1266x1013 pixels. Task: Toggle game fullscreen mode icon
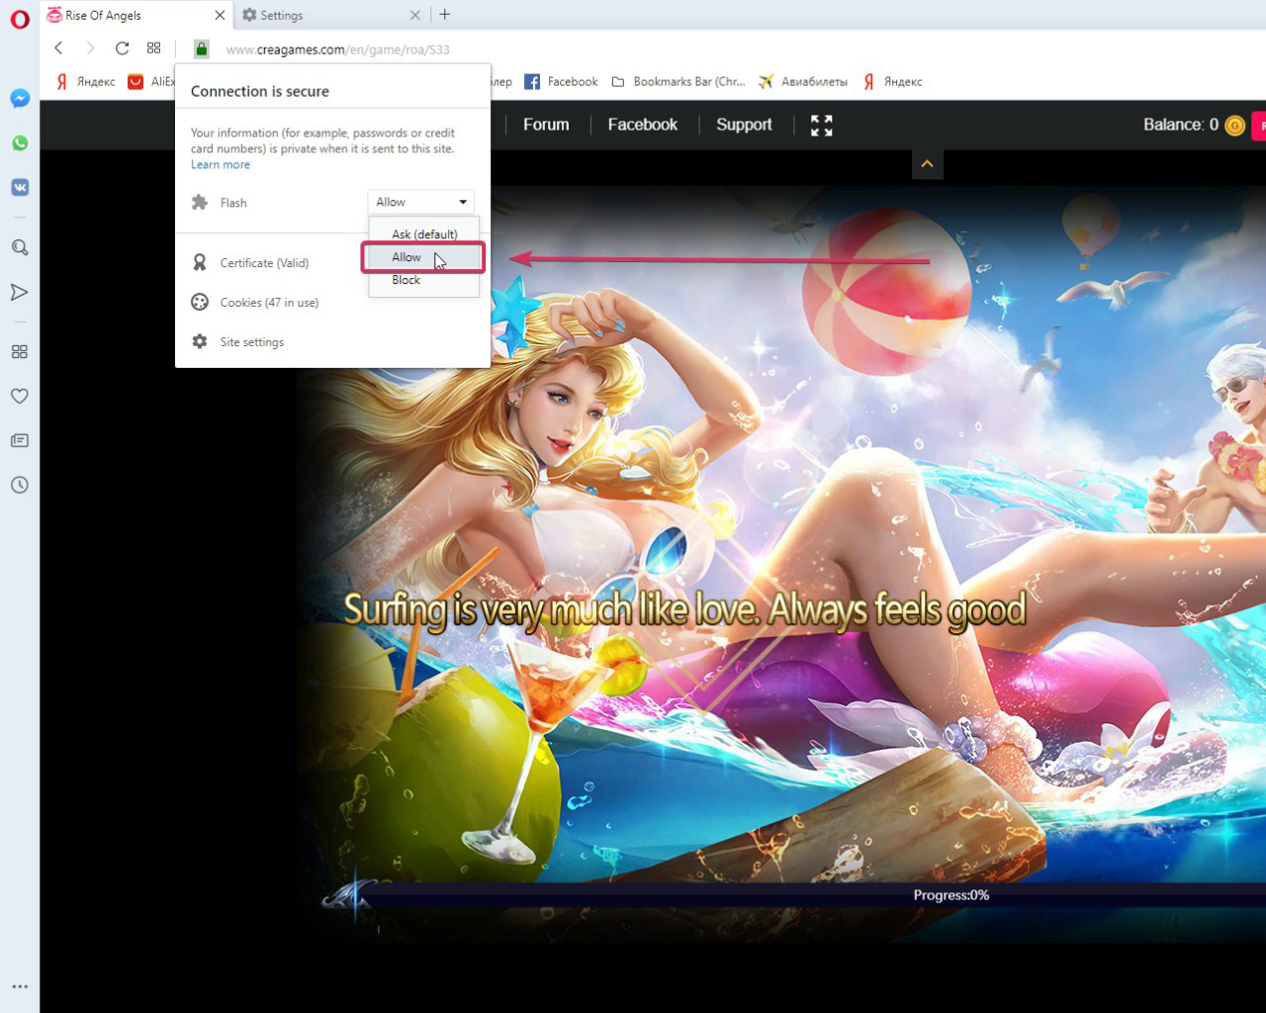[x=821, y=125]
